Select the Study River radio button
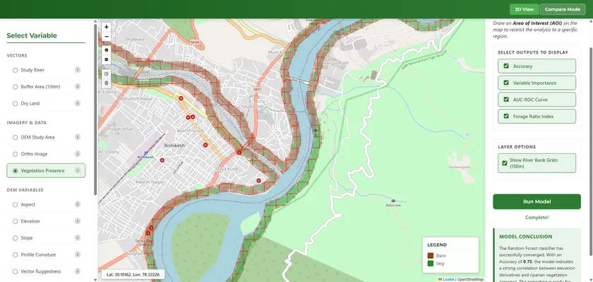 click(15, 70)
